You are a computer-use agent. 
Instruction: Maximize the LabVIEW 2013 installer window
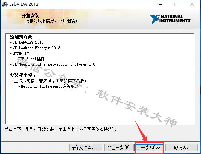tap(176, 4)
